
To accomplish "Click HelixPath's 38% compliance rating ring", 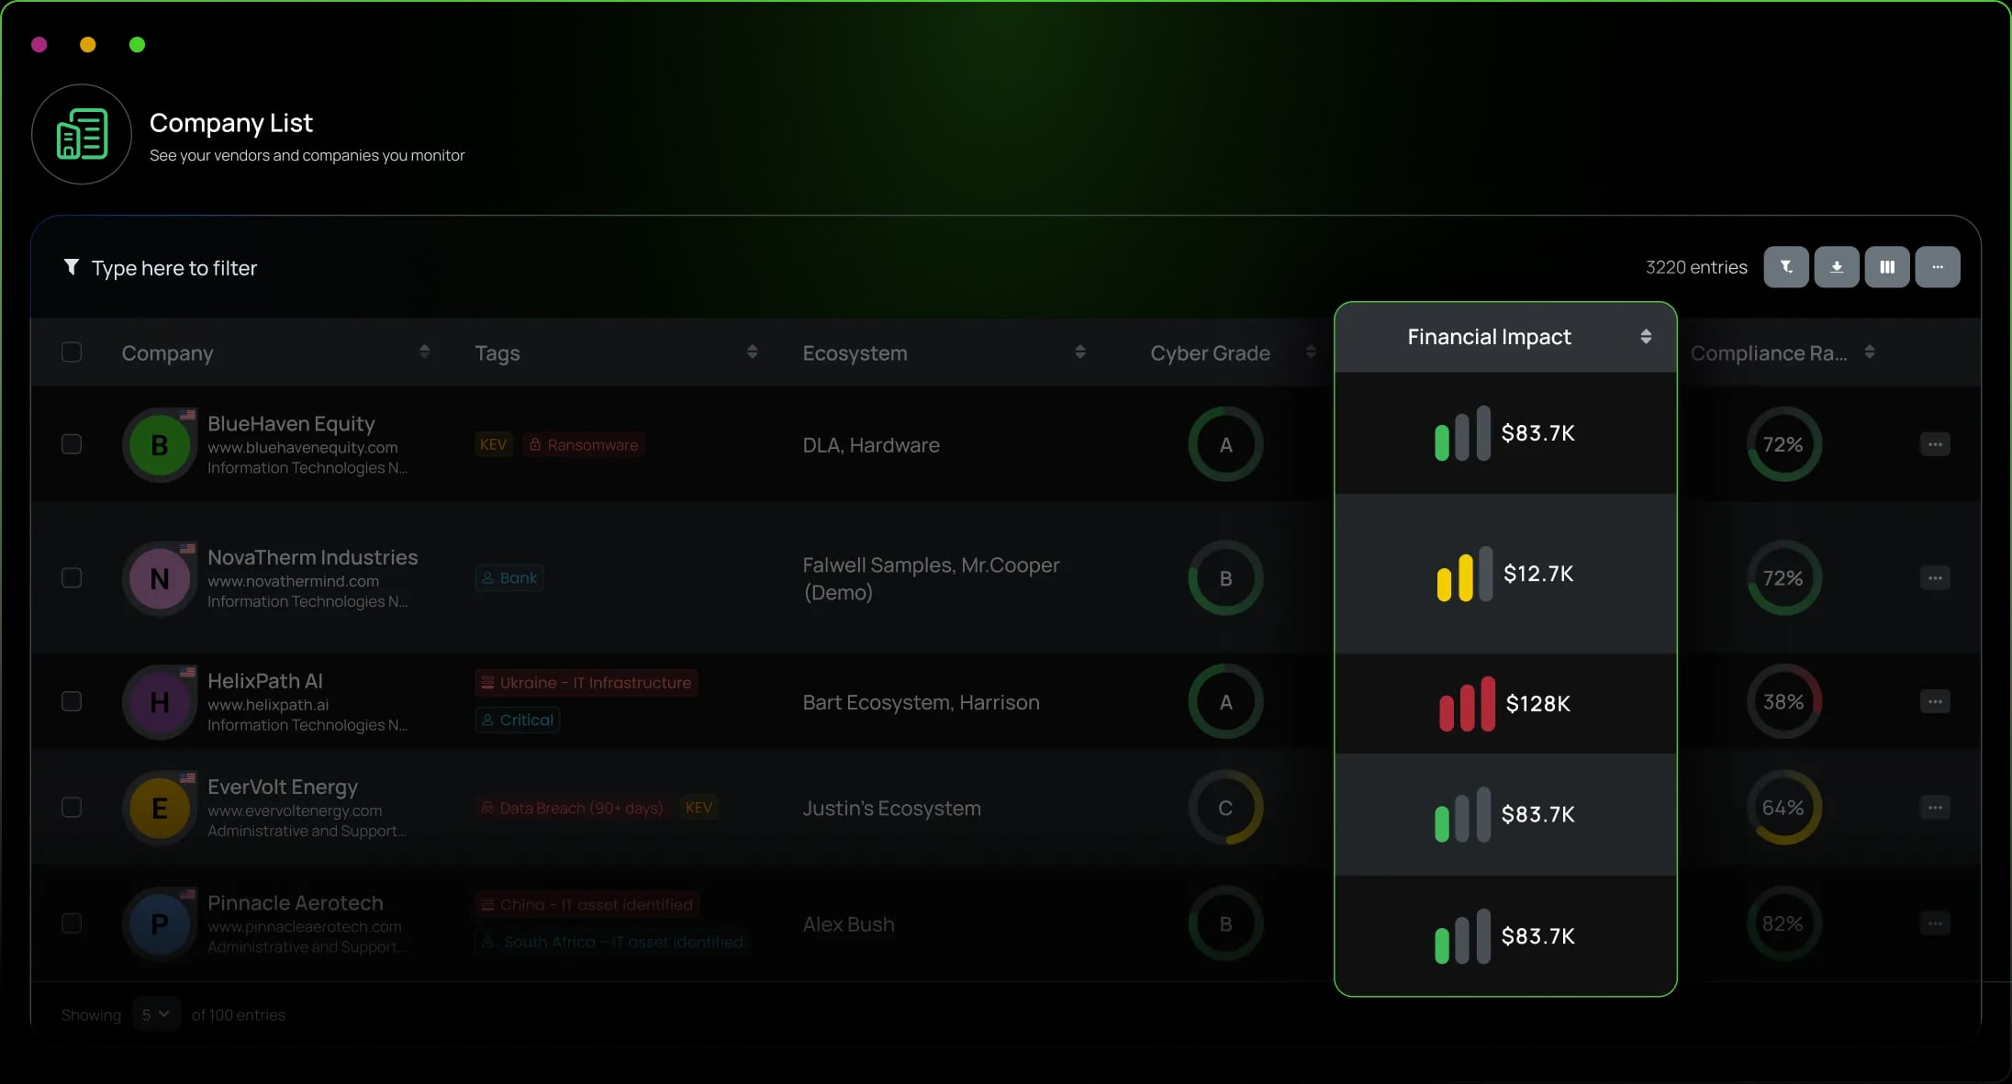I will coord(1783,702).
